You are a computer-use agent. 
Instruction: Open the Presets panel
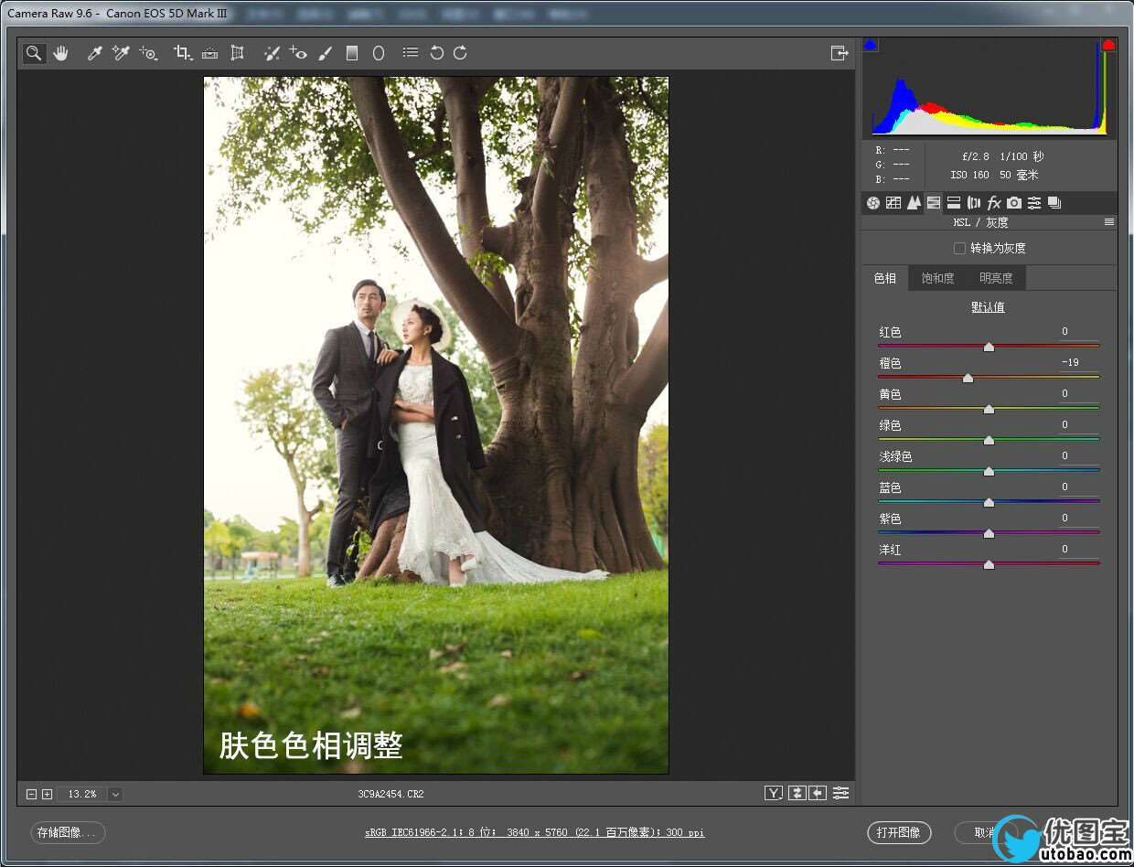point(1034,203)
